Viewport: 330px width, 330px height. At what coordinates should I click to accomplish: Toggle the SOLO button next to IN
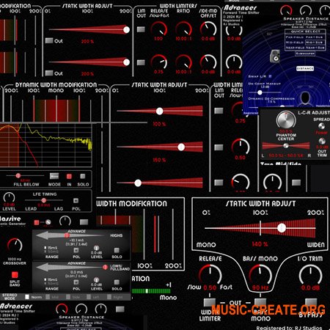[83, 176]
